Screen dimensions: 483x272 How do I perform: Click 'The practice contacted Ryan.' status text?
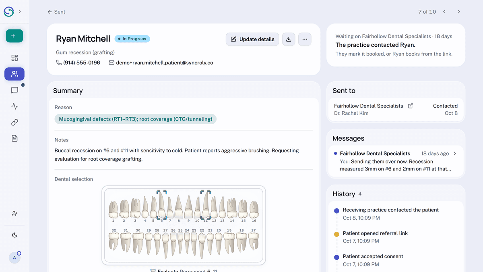[x=375, y=45]
